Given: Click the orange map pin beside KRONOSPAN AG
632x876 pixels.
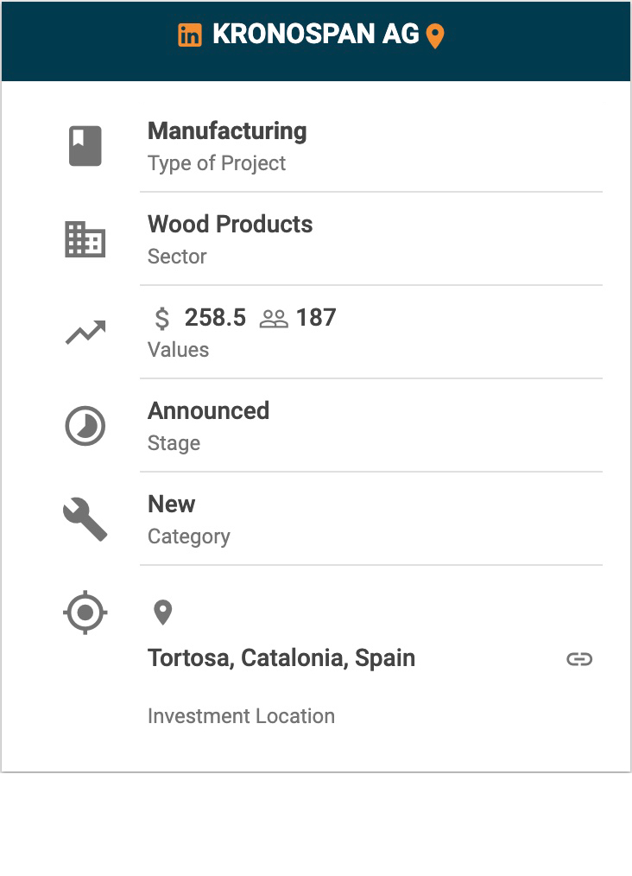Looking at the screenshot, I should [436, 36].
